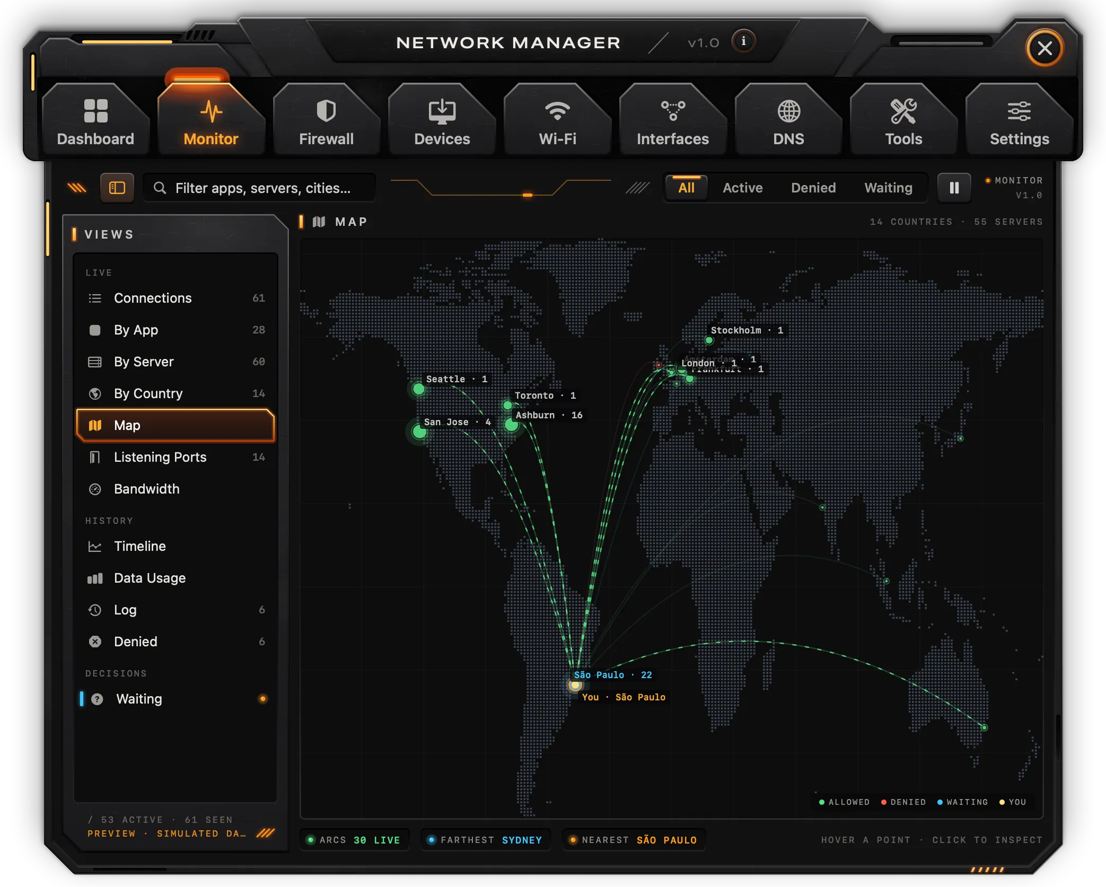Pause live monitoring
The image size is (1106, 887).
pyautogui.click(x=954, y=188)
